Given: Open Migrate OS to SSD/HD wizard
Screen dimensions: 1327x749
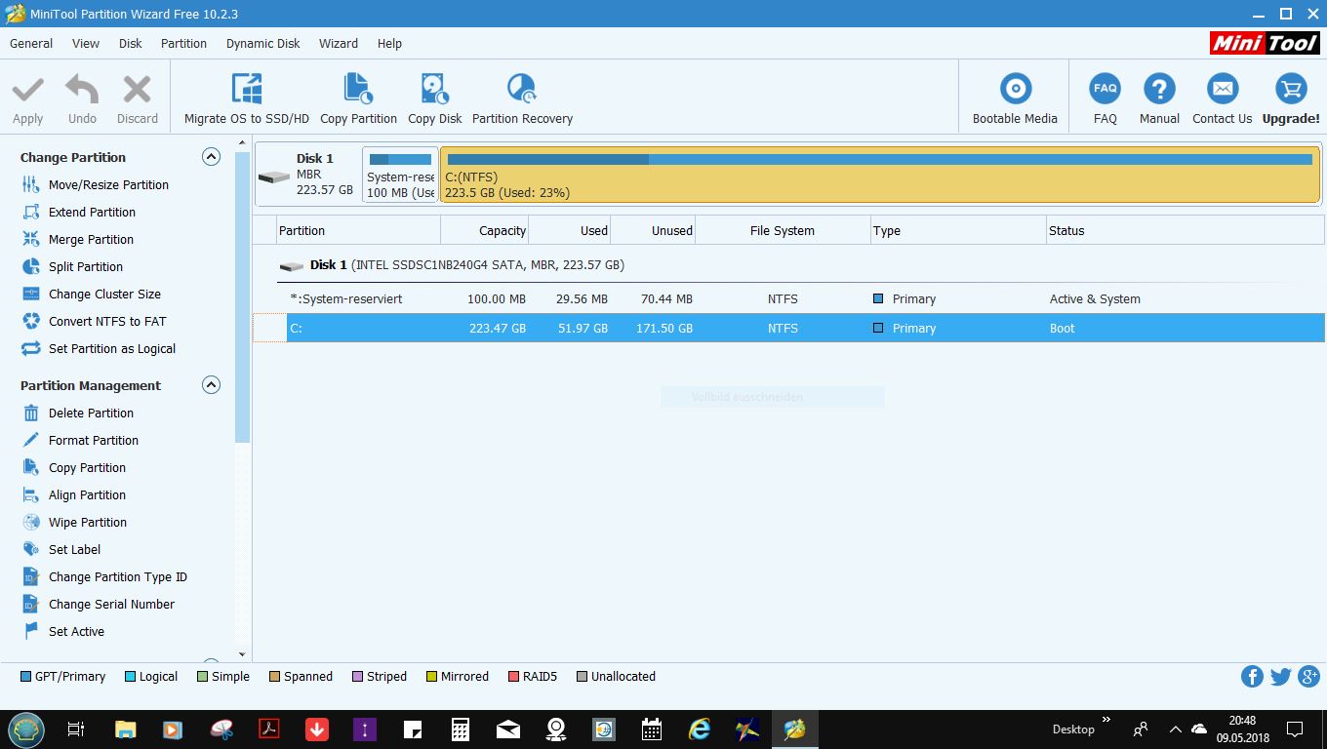Looking at the screenshot, I should [247, 99].
